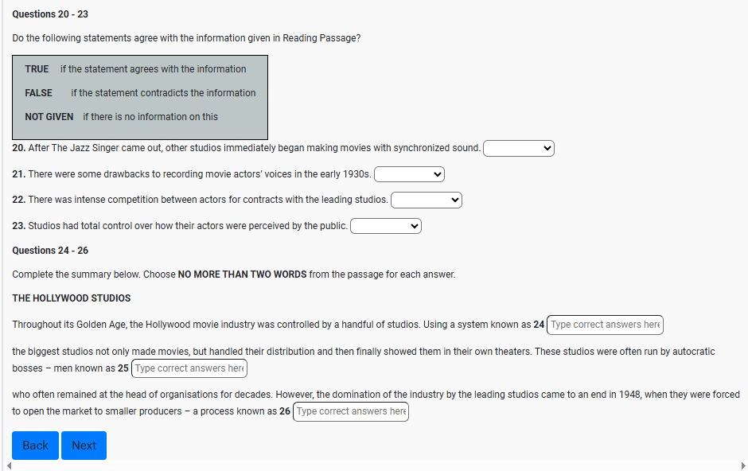Click the NOT GIVEN legend label

pyautogui.click(x=49, y=117)
